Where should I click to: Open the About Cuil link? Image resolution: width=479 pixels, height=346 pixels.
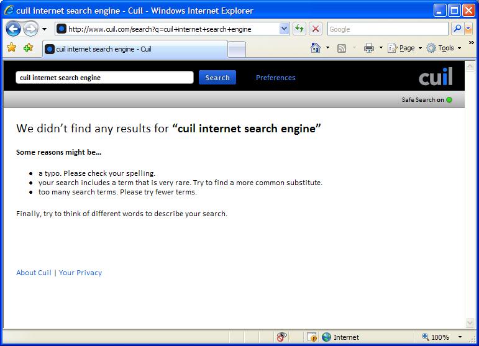point(34,273)
